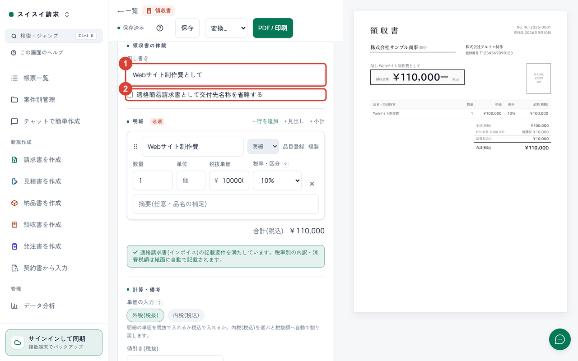The width and height of the screenshot is (578, 361).
Task: Enable 適格簡易請求書 checkbox to omit recipient name
Action: (130, 95)
